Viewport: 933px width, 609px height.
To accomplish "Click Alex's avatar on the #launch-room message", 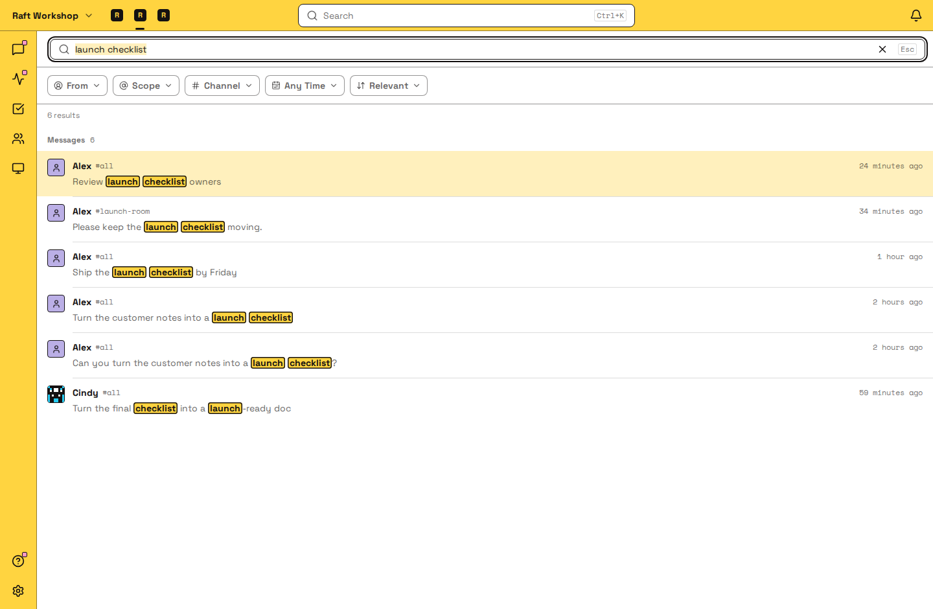I will pos(56,213).
